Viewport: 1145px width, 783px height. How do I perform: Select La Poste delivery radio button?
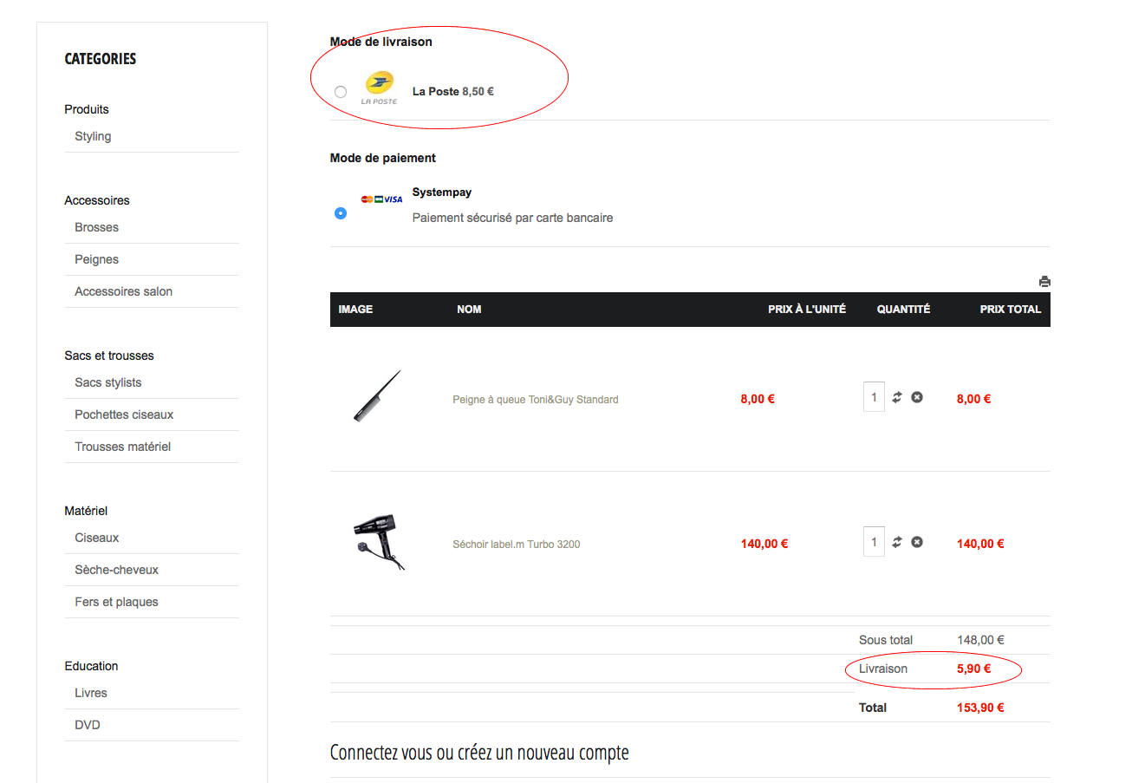pos(341,92)
